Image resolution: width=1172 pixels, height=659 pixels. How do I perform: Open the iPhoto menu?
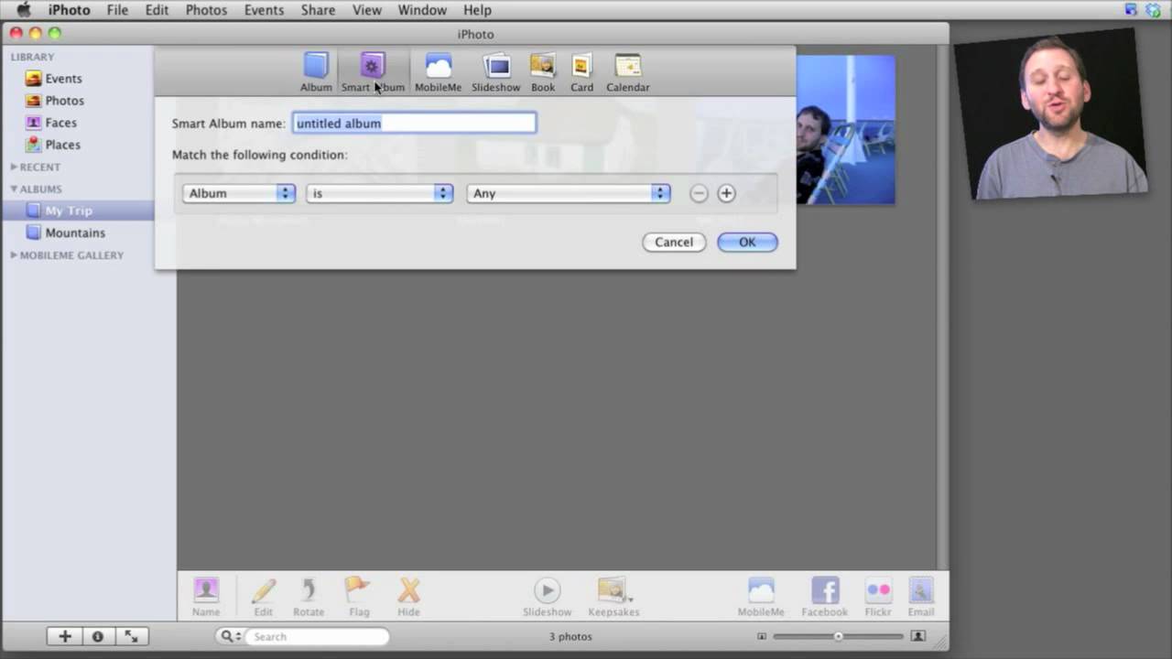69,10
